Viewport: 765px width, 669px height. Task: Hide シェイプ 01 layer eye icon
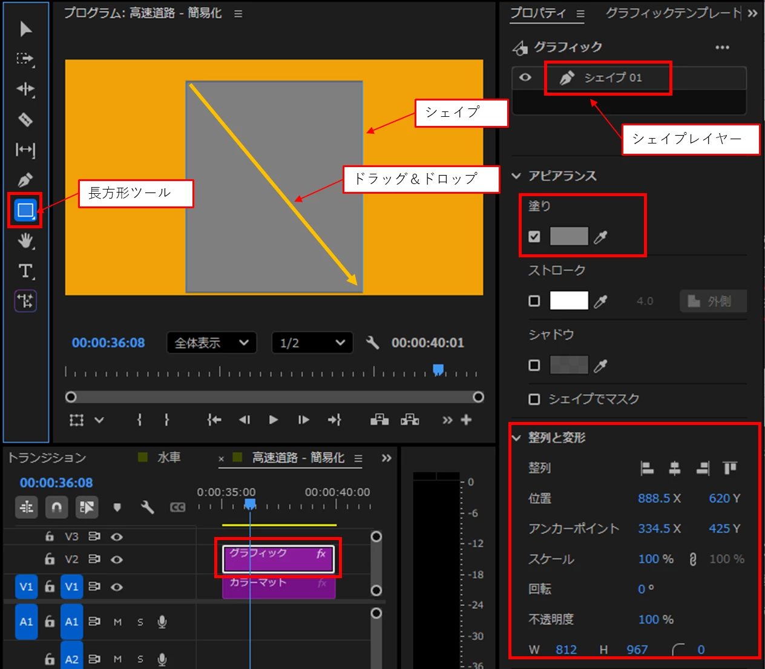pyautogui.click(x=525, y=77)
